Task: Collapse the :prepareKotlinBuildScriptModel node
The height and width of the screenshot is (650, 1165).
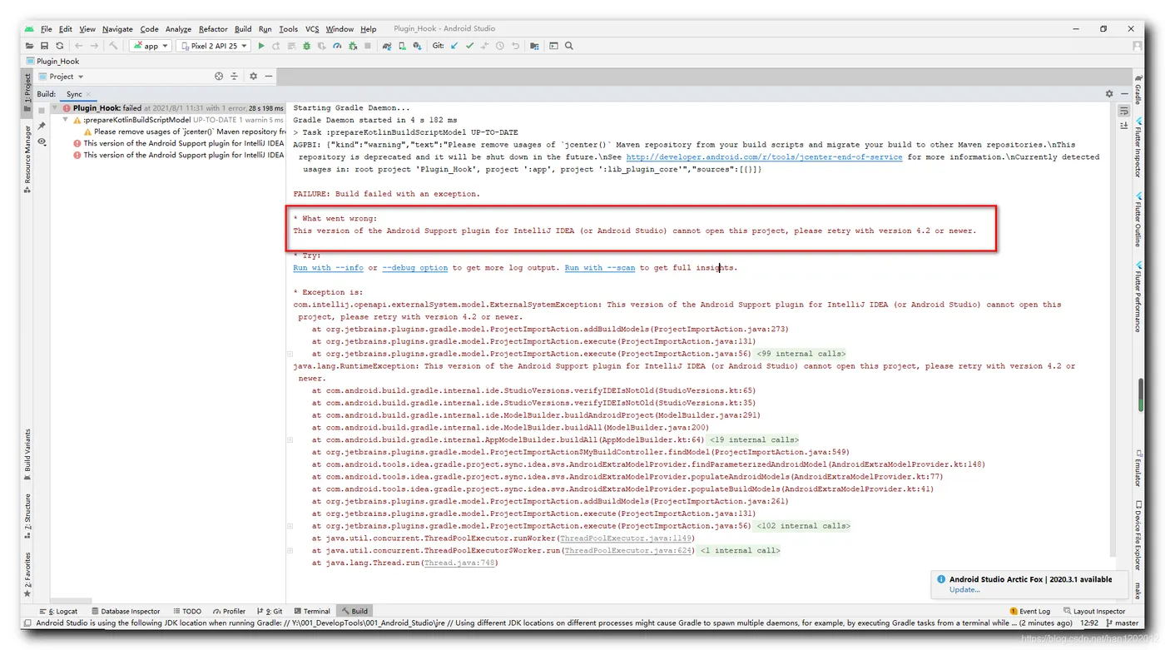Action: (x=67, y=120)
